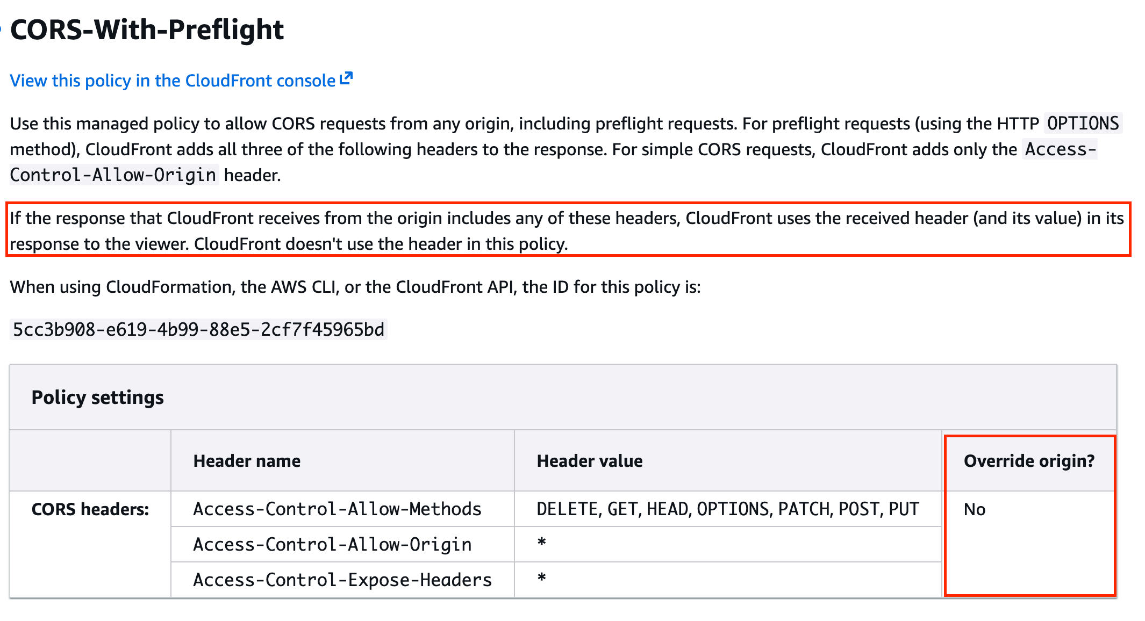The height and width of the screenshot is (621, 1145).
Task: Click the CORS-With-Preflight heading
Action: point(147,30)
